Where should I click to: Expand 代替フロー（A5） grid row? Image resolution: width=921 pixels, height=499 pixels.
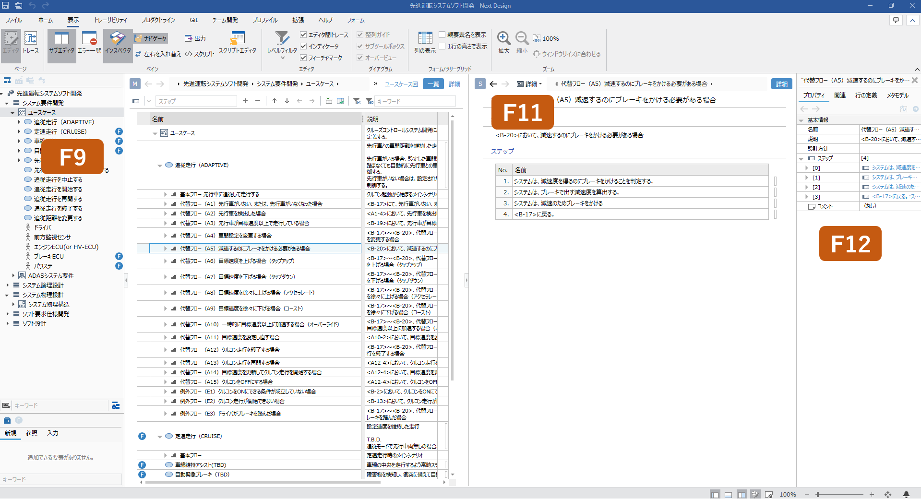[x=166, y=249]
